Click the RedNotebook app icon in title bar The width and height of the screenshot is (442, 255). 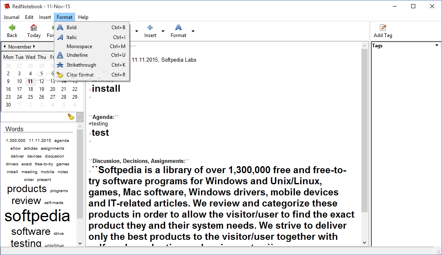click(x=7, y=6)
